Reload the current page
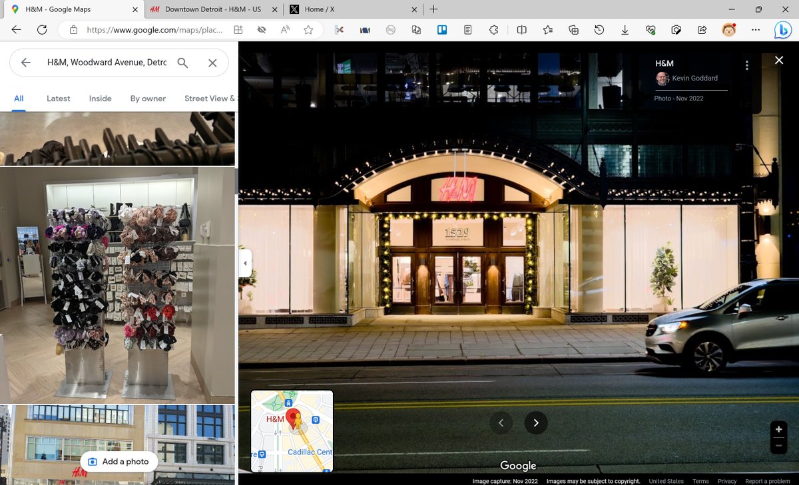Screen dimensions: 799x485 [42, 30]
